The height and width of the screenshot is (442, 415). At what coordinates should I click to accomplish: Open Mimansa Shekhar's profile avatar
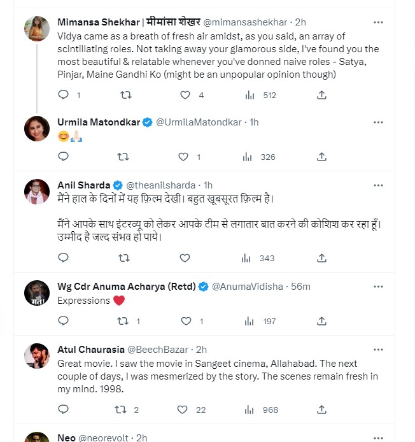[x=37, y=29]
